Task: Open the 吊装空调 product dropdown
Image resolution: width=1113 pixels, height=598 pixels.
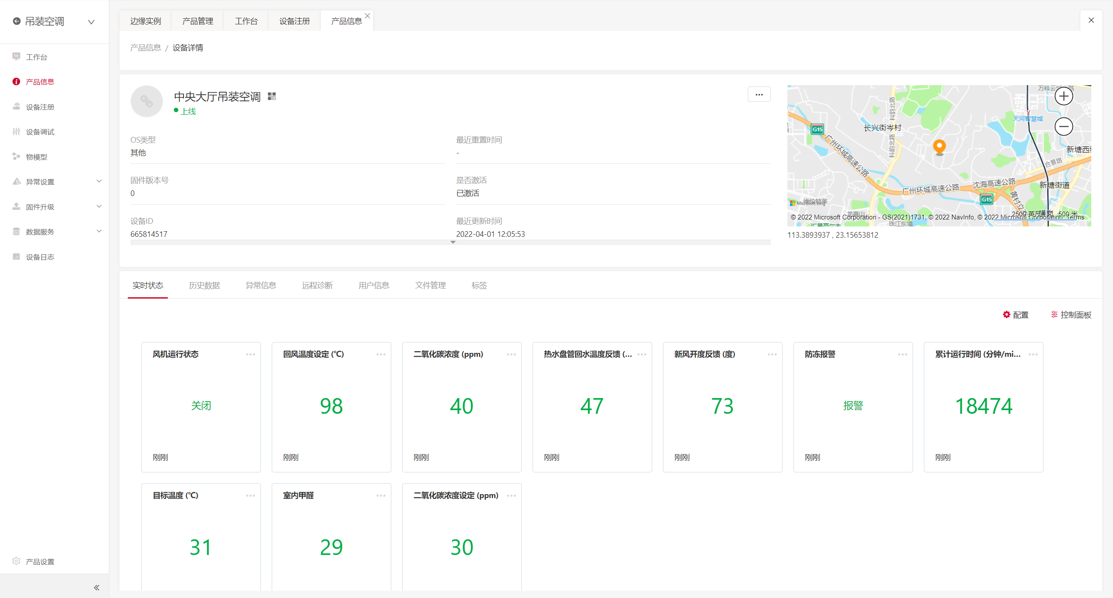Action: coord(91,22)
